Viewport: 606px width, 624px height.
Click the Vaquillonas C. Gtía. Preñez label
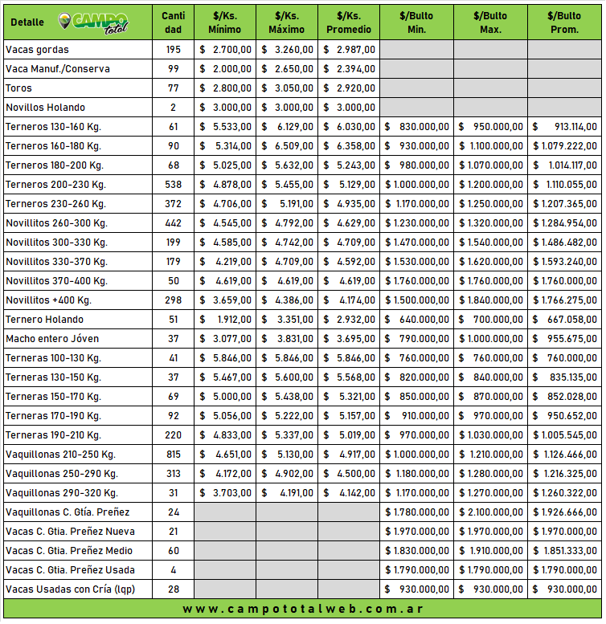68,512
